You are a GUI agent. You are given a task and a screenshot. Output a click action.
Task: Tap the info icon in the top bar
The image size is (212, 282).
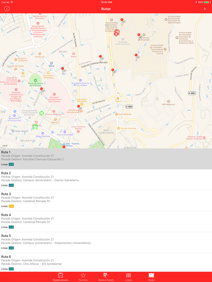[7, 9]
